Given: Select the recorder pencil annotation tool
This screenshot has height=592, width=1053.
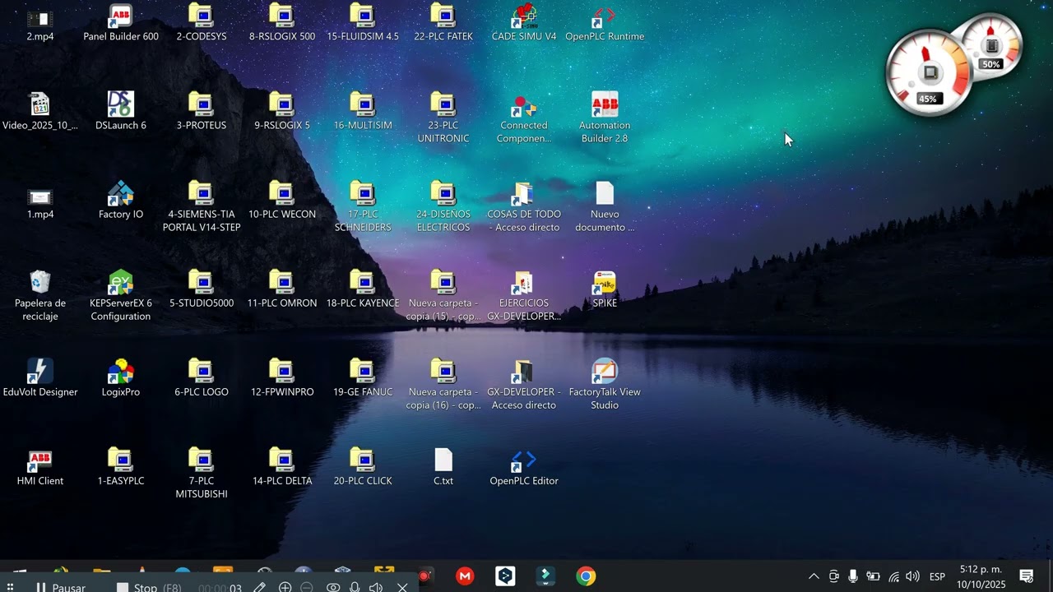Looking at the screenshot, I should tap(259, 587).
